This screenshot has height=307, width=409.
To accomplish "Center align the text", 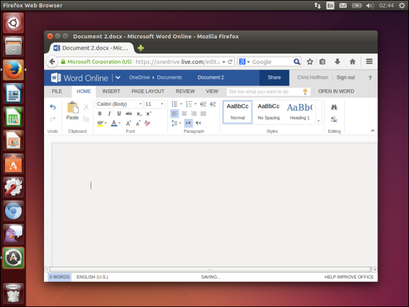I will 184,113.
